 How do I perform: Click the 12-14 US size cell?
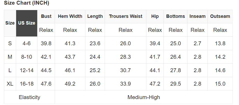pyautogui.click(x=27, y=70)
